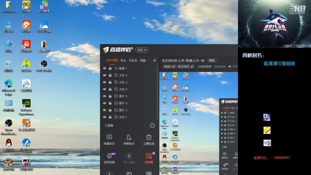Click the stream preview area

click(199, 123)
